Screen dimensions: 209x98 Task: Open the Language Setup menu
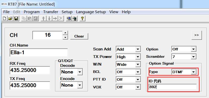pos(91,12)
